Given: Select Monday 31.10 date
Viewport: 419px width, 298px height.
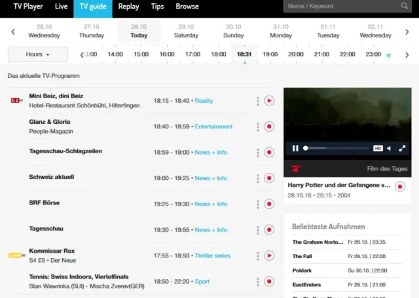Looking at the screenshot, I should tap(281, 31).
